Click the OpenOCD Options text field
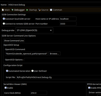The height and width of the screenshot is (96, 101). click(63, 60)
